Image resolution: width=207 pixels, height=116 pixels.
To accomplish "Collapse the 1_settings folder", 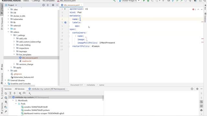I will tap(11, 35).
